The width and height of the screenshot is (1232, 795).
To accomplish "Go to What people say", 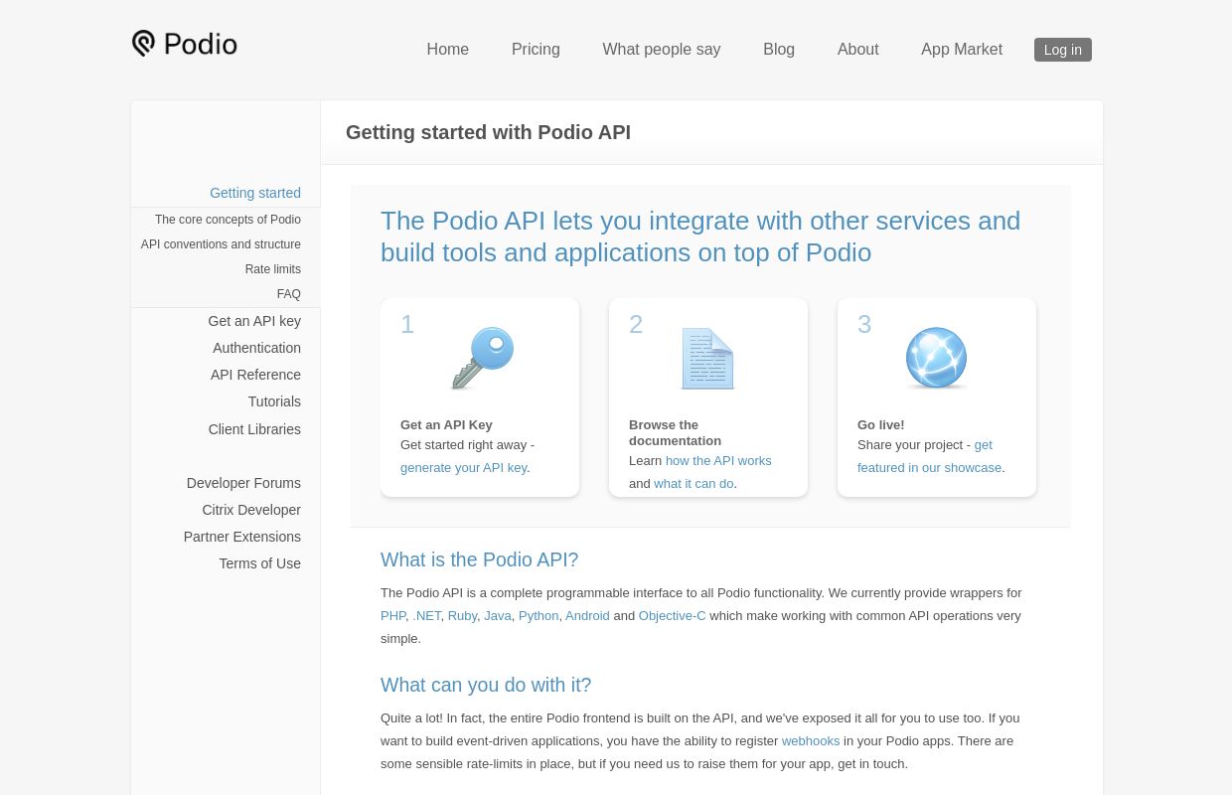I will point(662,50).
